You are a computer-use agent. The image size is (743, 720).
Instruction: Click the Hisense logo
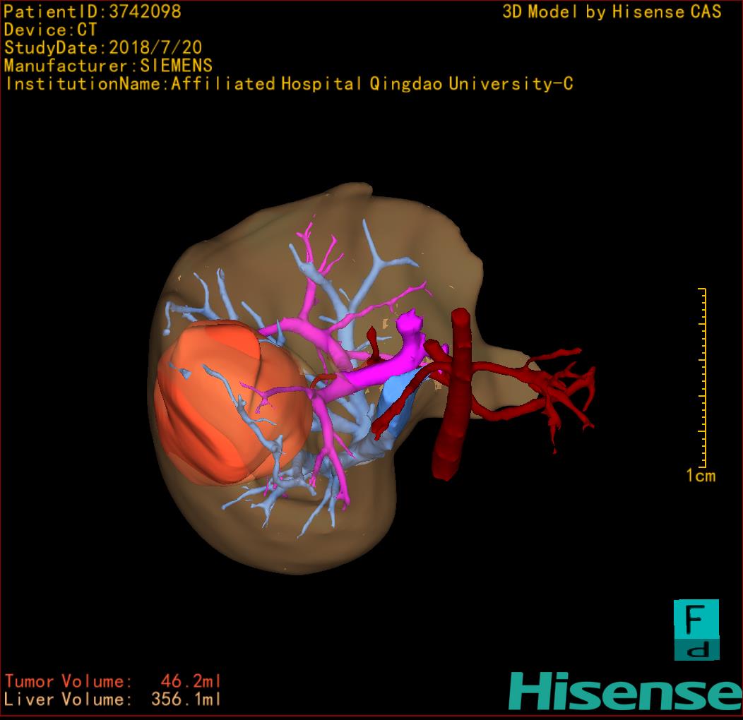[x=626, y=692]
